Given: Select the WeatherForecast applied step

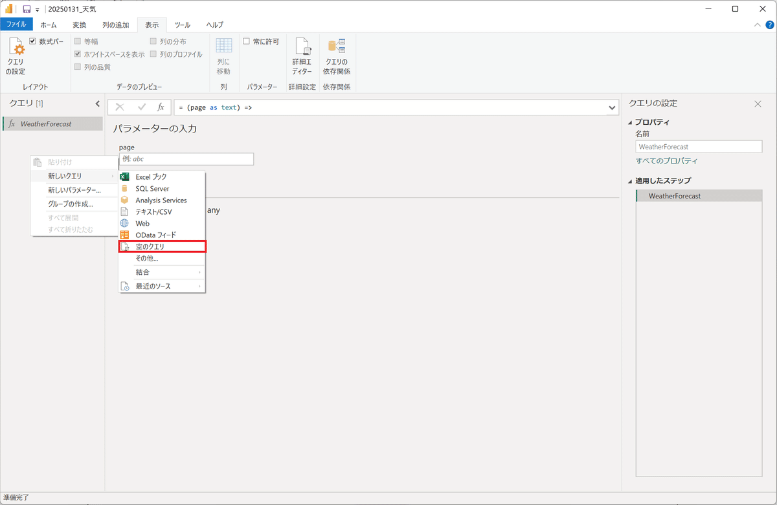Looking at the screenshot, I should tap(699, 196).
